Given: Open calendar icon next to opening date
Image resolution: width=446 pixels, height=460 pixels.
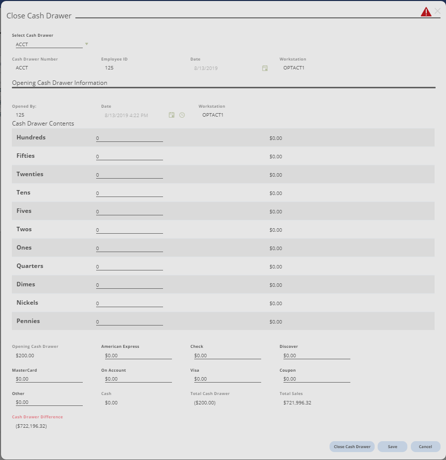Looking at the screenshot, I should click(172, 115).
